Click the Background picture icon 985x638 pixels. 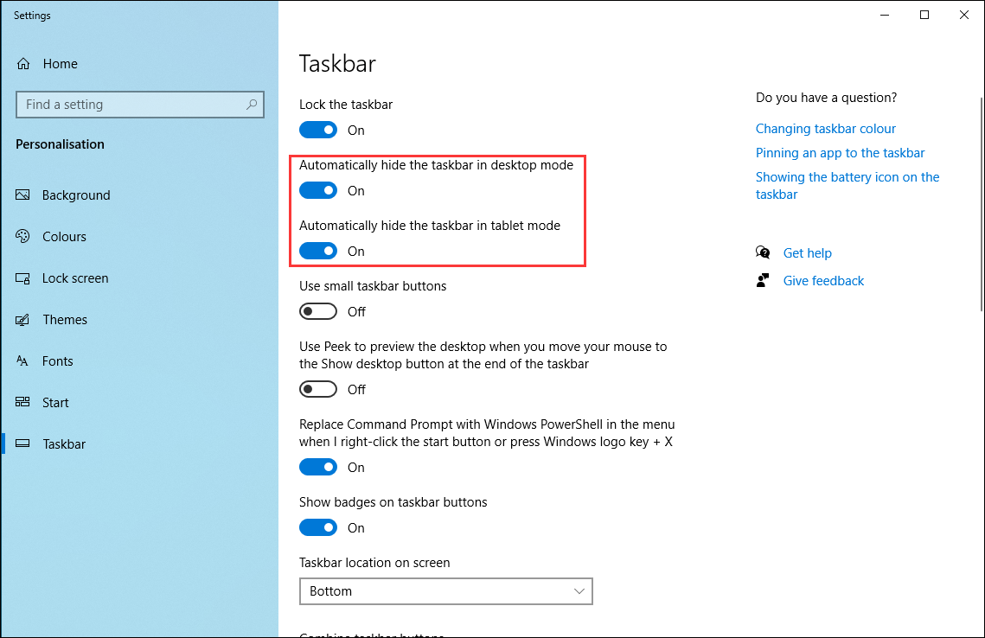[x=23, y=195]
